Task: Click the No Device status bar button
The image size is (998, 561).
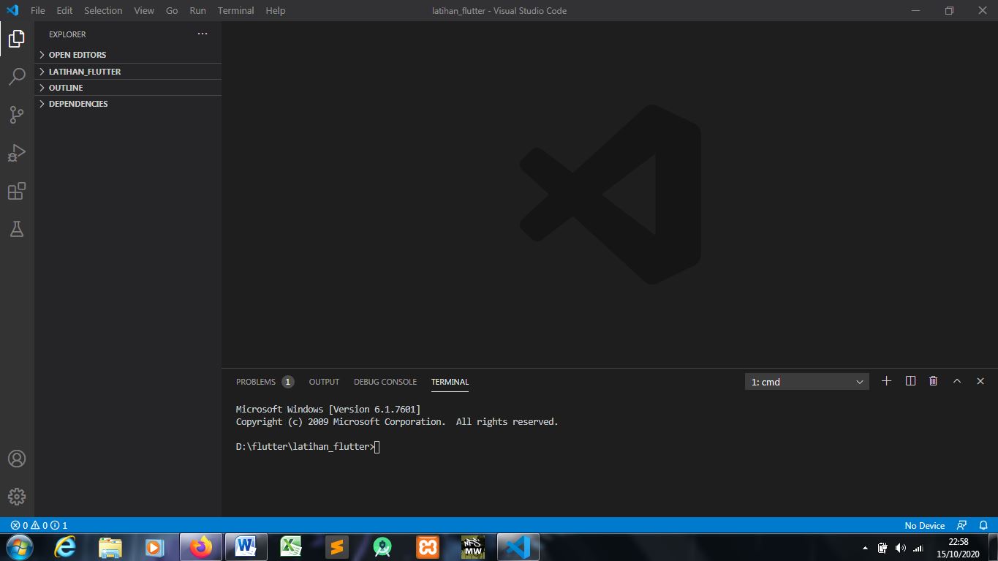Action: click(x=923, y=525)
